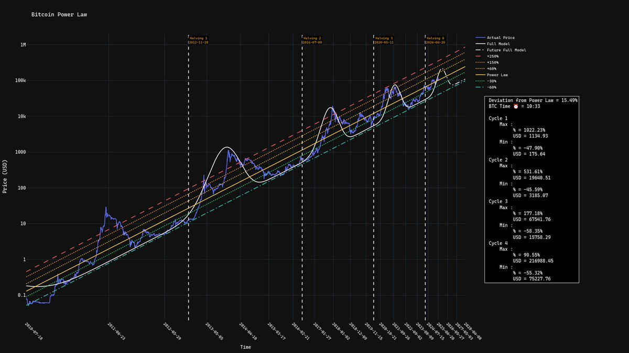Toggle the Future Full Model legend item
Image resolution: width=629 pixels, height=353 pixels.
click(x=501, y=50)
